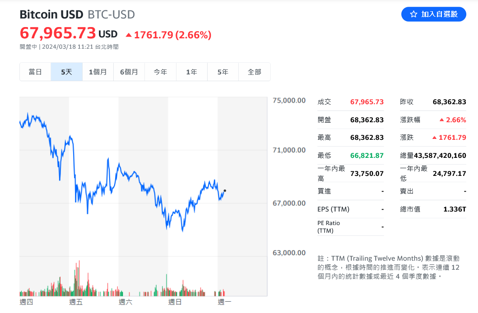
Task: Click the EPS (TTM) label
Action: pyautogui.click(x=333, y=209)
